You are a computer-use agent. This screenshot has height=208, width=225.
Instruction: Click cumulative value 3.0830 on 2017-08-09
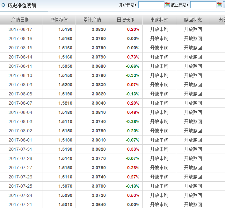[99, 85]
